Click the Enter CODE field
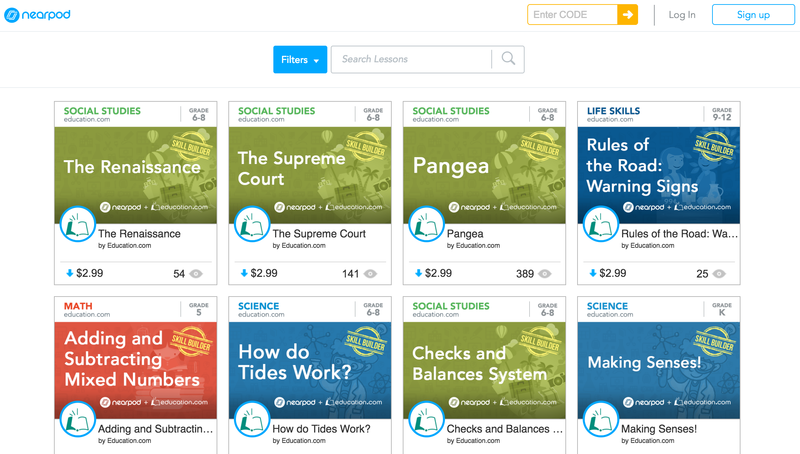 tap(572, 15)
